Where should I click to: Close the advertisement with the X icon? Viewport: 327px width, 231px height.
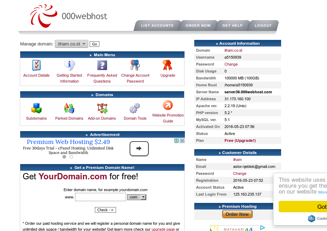pos(182,141)
